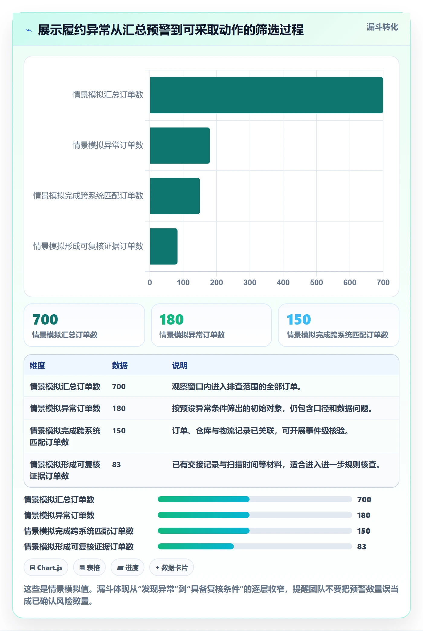Click the progress bar for 情景模拟形成可复核证据订单数
This screenshot has width=423, height=631.
point(255,546)
